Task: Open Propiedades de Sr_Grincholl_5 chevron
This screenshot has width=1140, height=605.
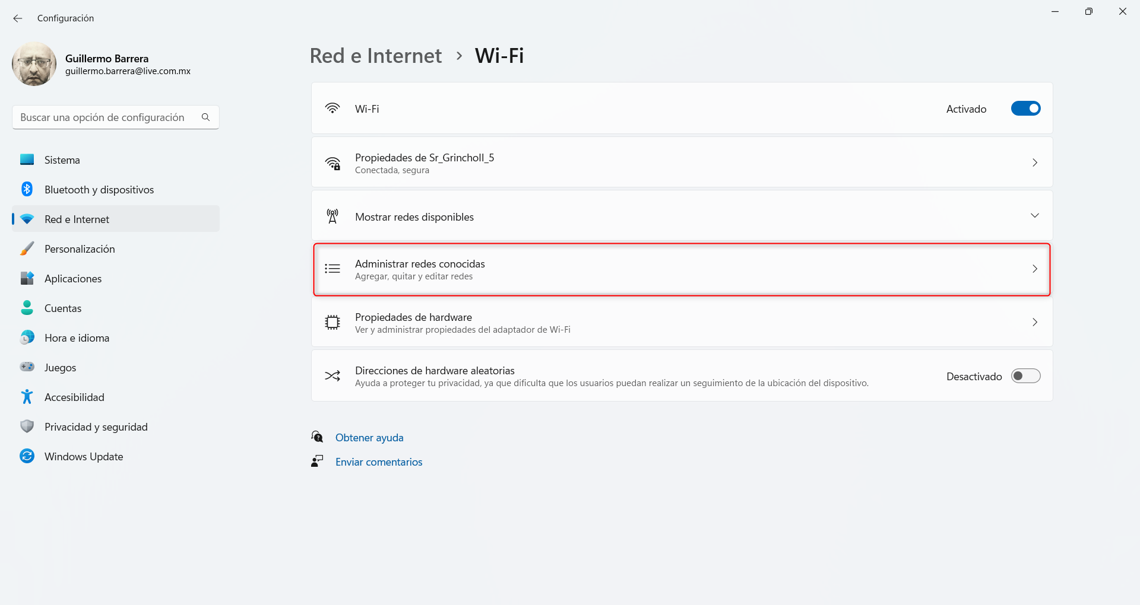Action: tap(1034, 163)
